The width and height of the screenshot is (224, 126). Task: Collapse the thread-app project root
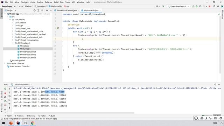5,14
